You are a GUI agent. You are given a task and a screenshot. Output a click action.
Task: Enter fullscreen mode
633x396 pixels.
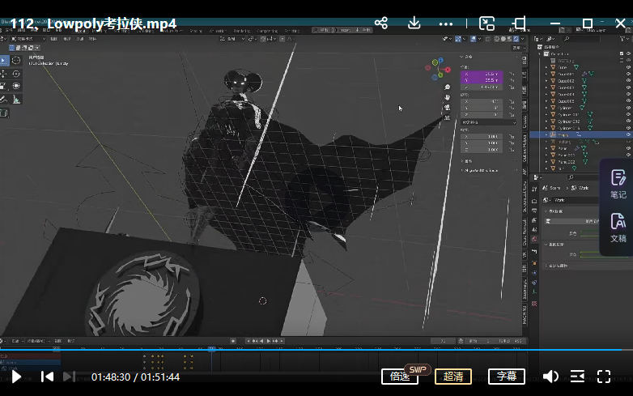coord(604,377)
